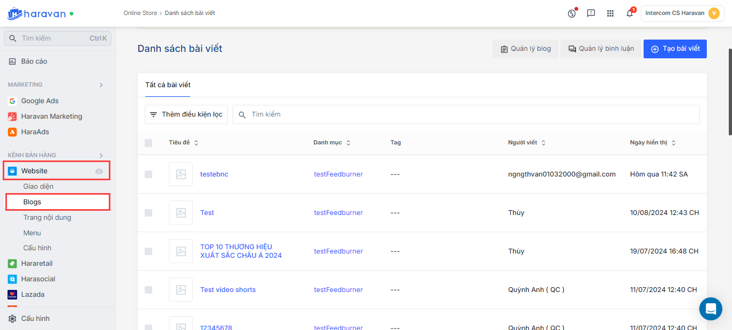Click the Tạo bài viết button
The height and width of the screenshot is (330, 732).
coord(675,49)
